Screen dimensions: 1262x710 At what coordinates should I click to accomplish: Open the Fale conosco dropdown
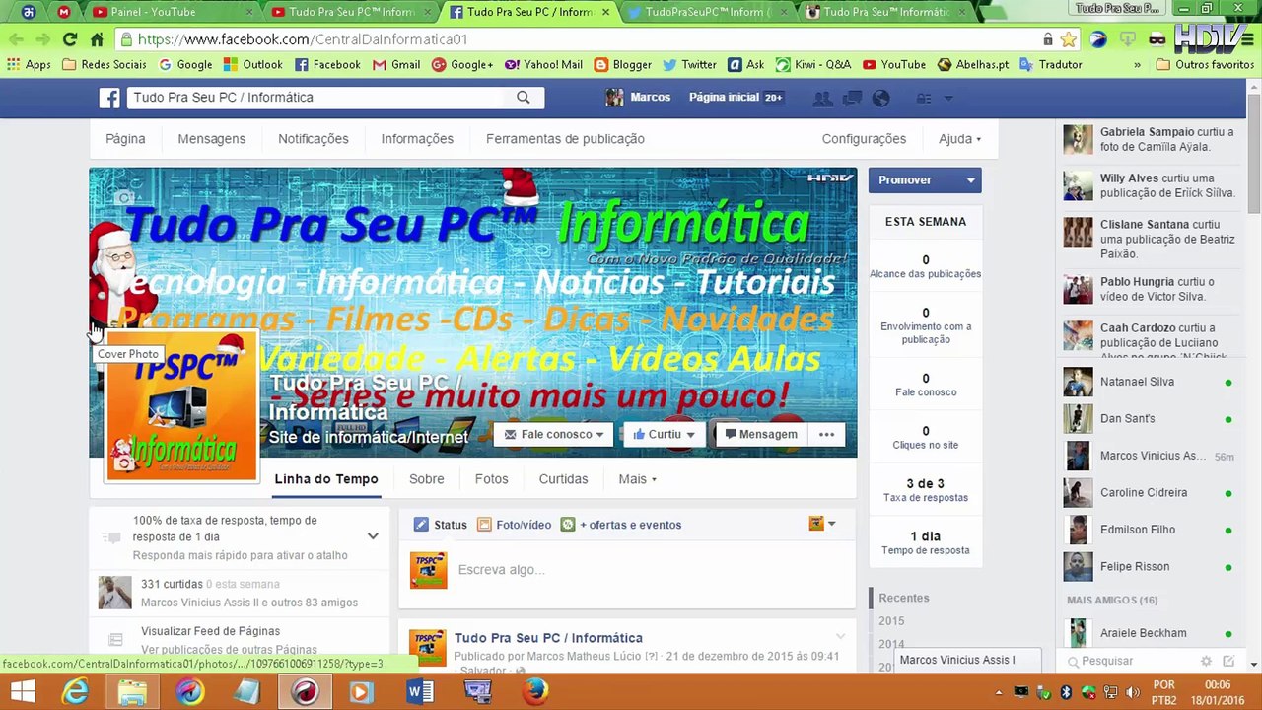[x=554, y=434]
